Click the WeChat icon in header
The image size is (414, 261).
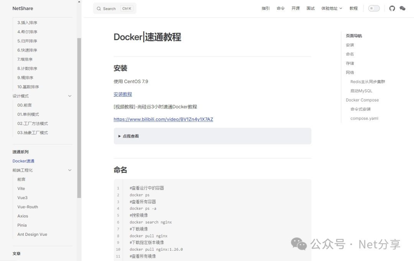402,8
